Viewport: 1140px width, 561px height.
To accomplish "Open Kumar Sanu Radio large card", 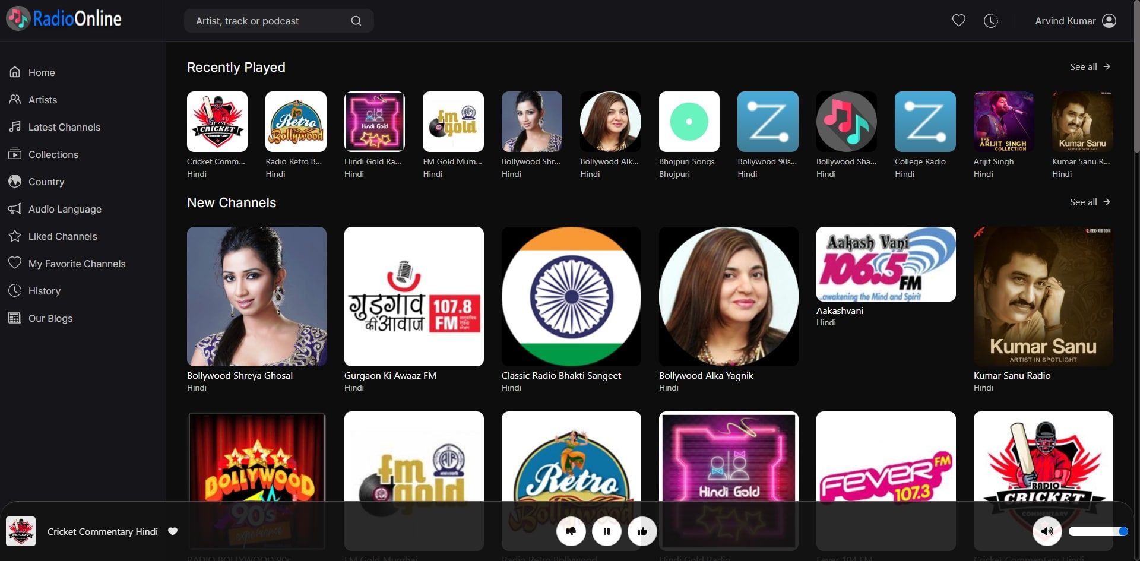I will [1043, 296].
